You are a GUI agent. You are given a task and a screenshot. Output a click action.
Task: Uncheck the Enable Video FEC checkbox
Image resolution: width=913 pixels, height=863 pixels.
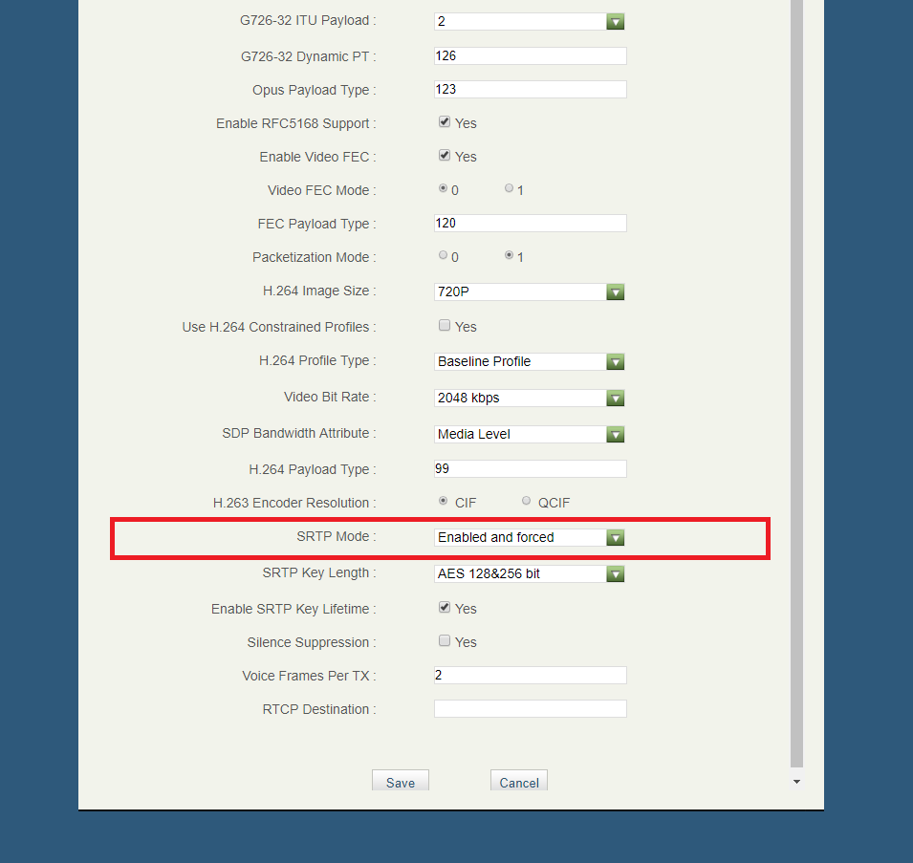pos(445,156)
